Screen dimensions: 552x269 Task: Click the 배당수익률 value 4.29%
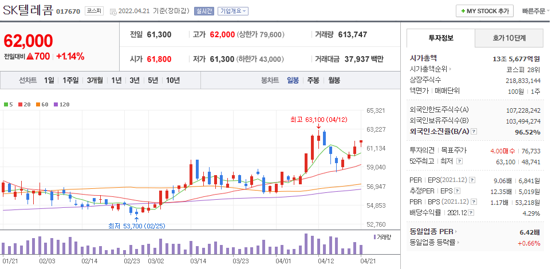[531, 213]
